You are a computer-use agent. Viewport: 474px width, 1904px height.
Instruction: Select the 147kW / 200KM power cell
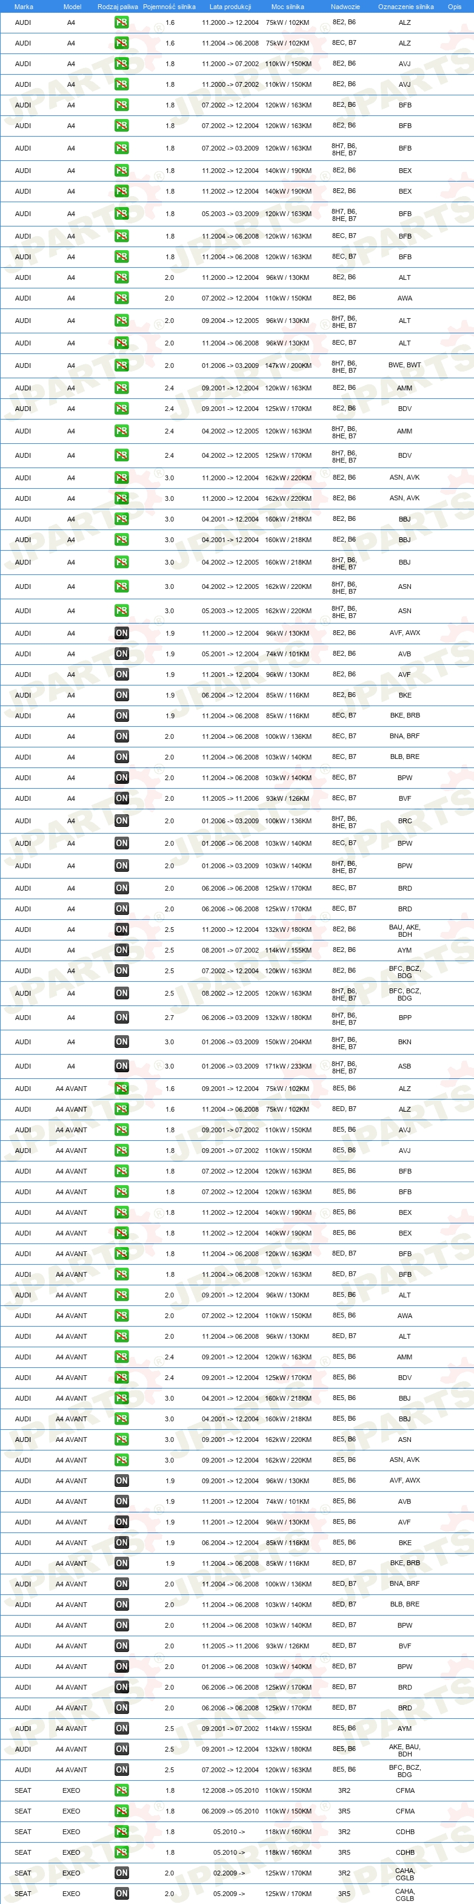(x=288, y=365)
